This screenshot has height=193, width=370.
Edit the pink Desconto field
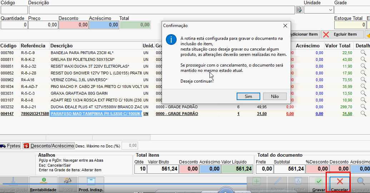pos(74,25)
